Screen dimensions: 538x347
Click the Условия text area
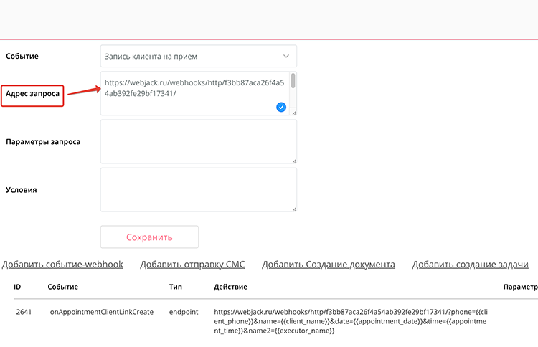click(198, 189)
